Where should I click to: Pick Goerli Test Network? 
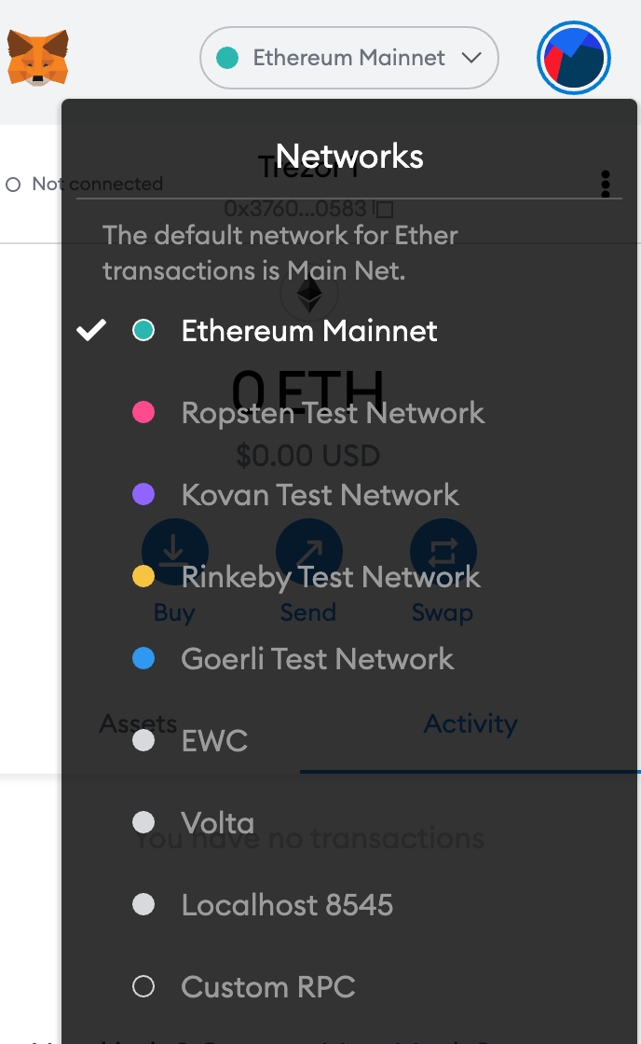coord(317,659)
